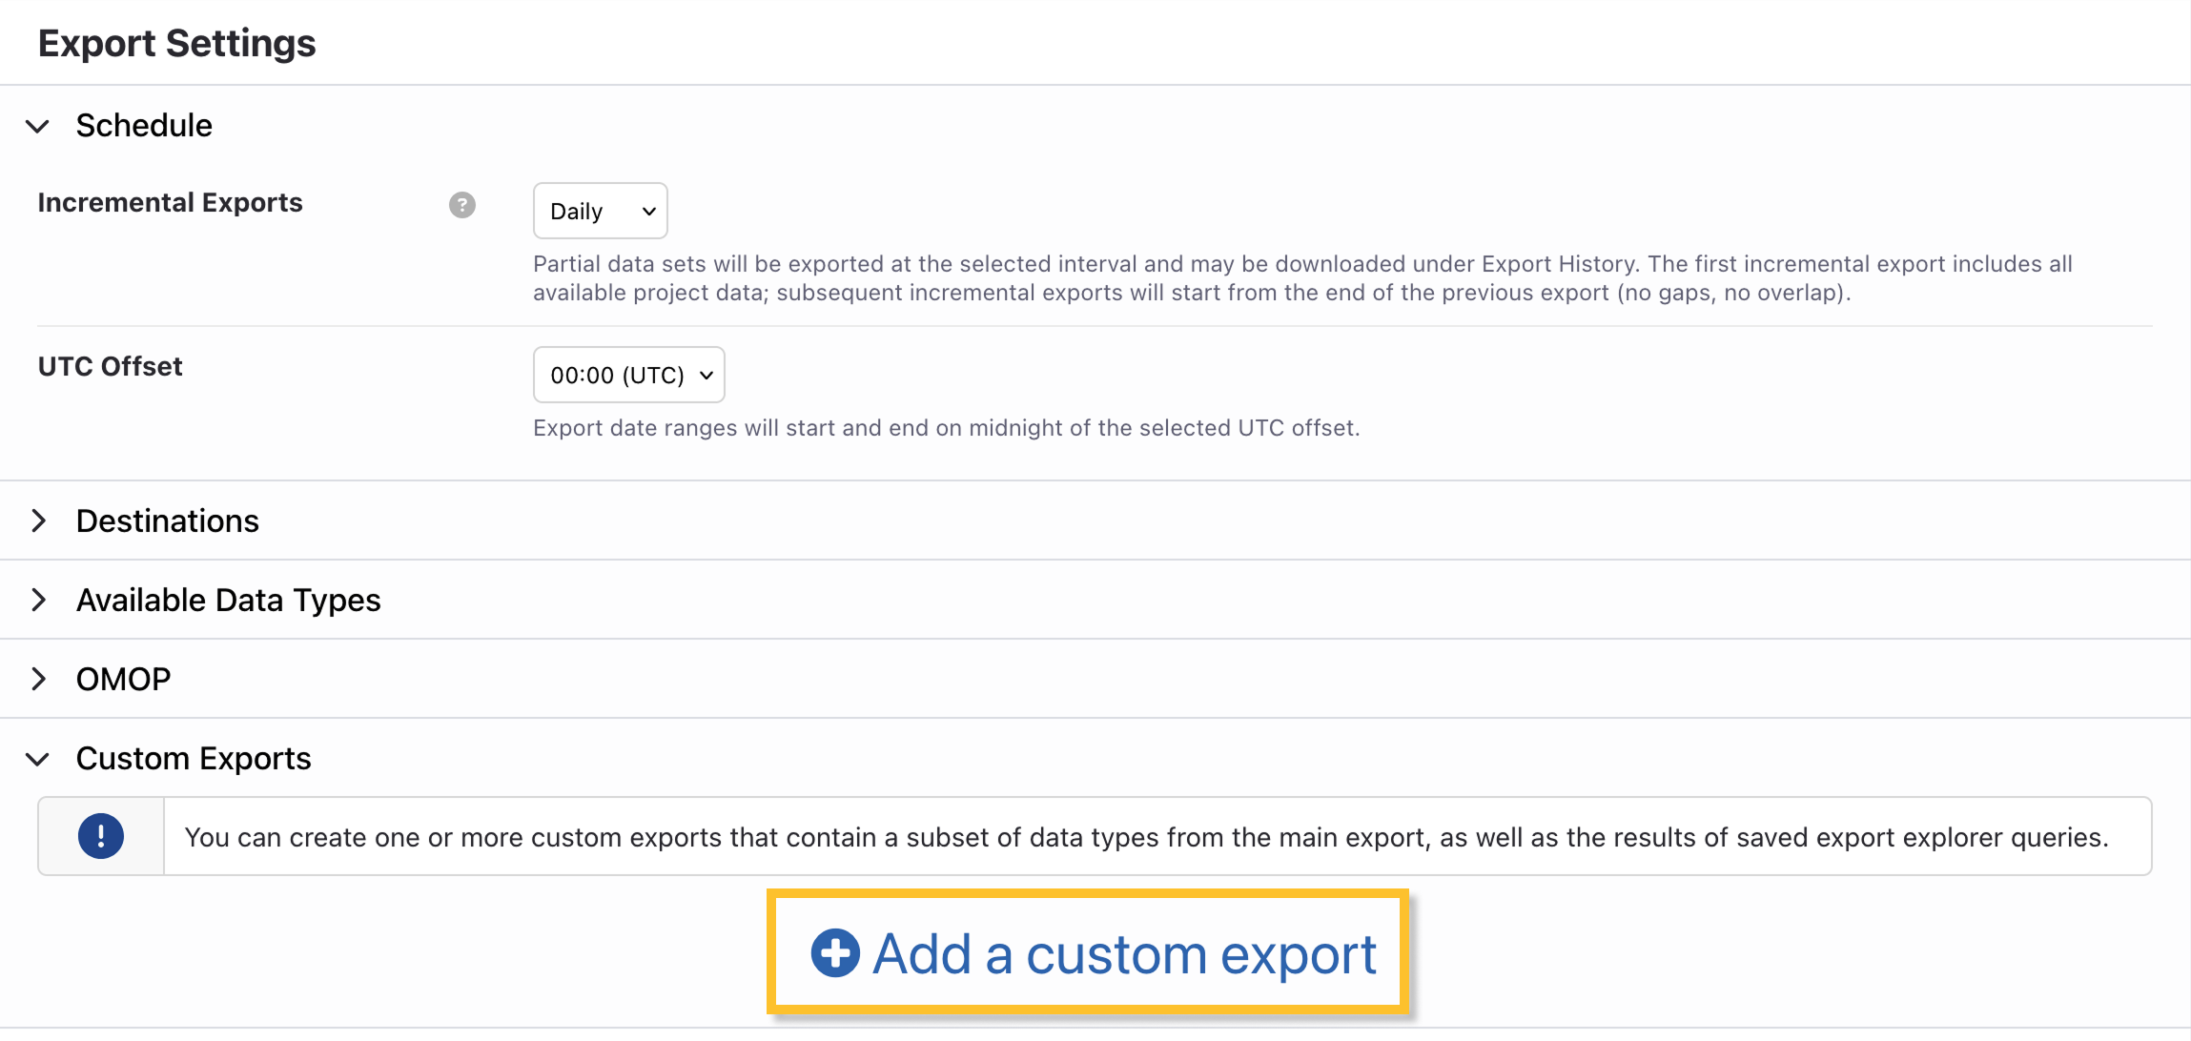Collapse Schedule using its chevron arrow
Image resolution: width=2191 pixels, height=1041 pixels.
pos(38,126)
